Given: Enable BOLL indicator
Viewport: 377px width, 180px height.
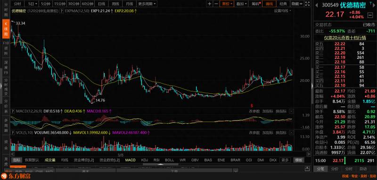Looking at the screenshot, I should (169, 160).
